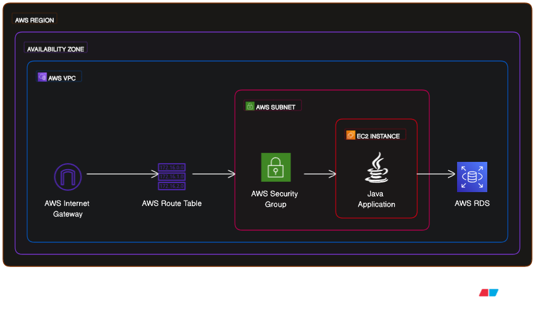Select the Java coffee cup icon

point(377,167)
